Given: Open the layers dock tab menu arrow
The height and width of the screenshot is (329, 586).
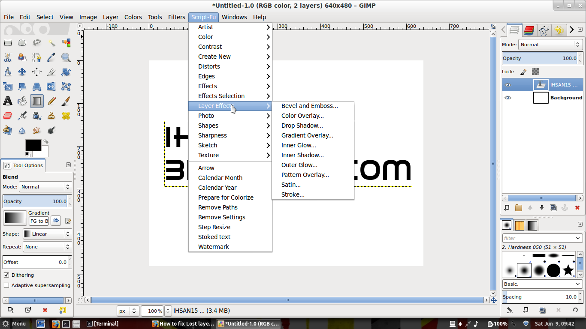Looking at the screenshot, I should (580, 30).
